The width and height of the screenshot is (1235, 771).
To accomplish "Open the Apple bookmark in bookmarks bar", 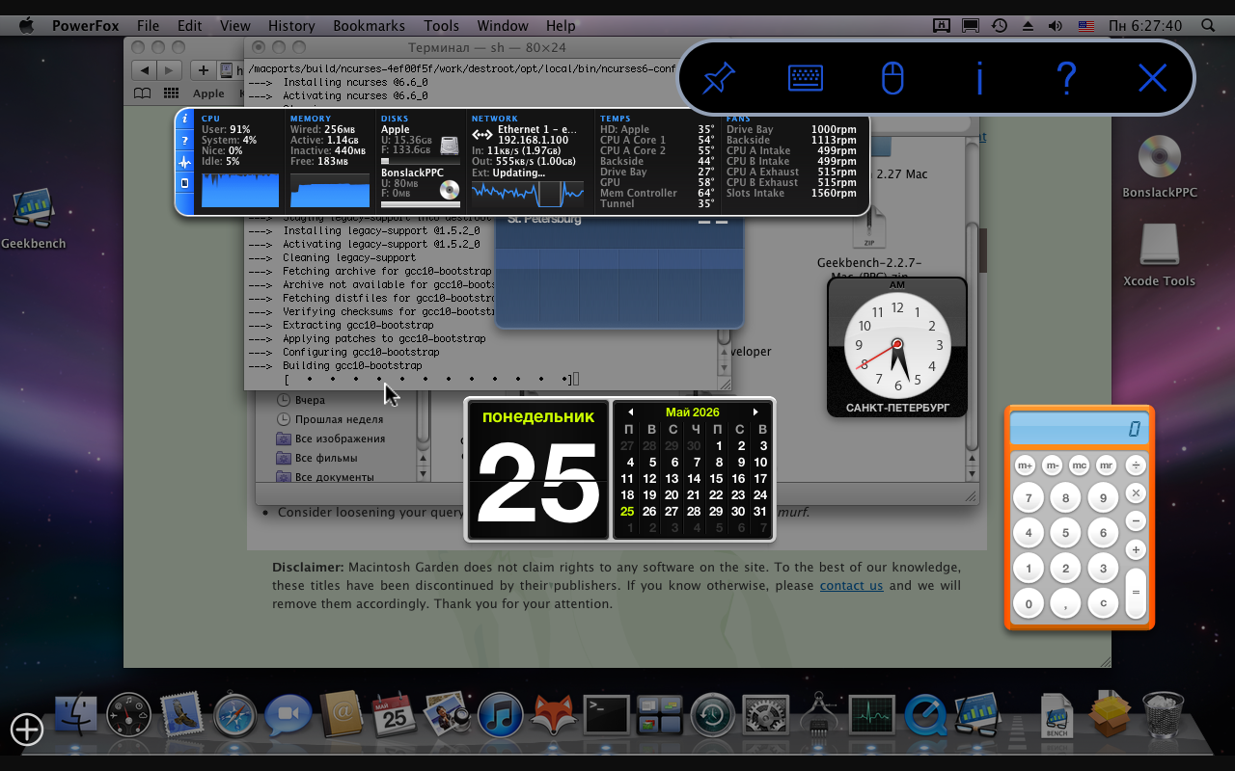I will click(x=208, y=93).
